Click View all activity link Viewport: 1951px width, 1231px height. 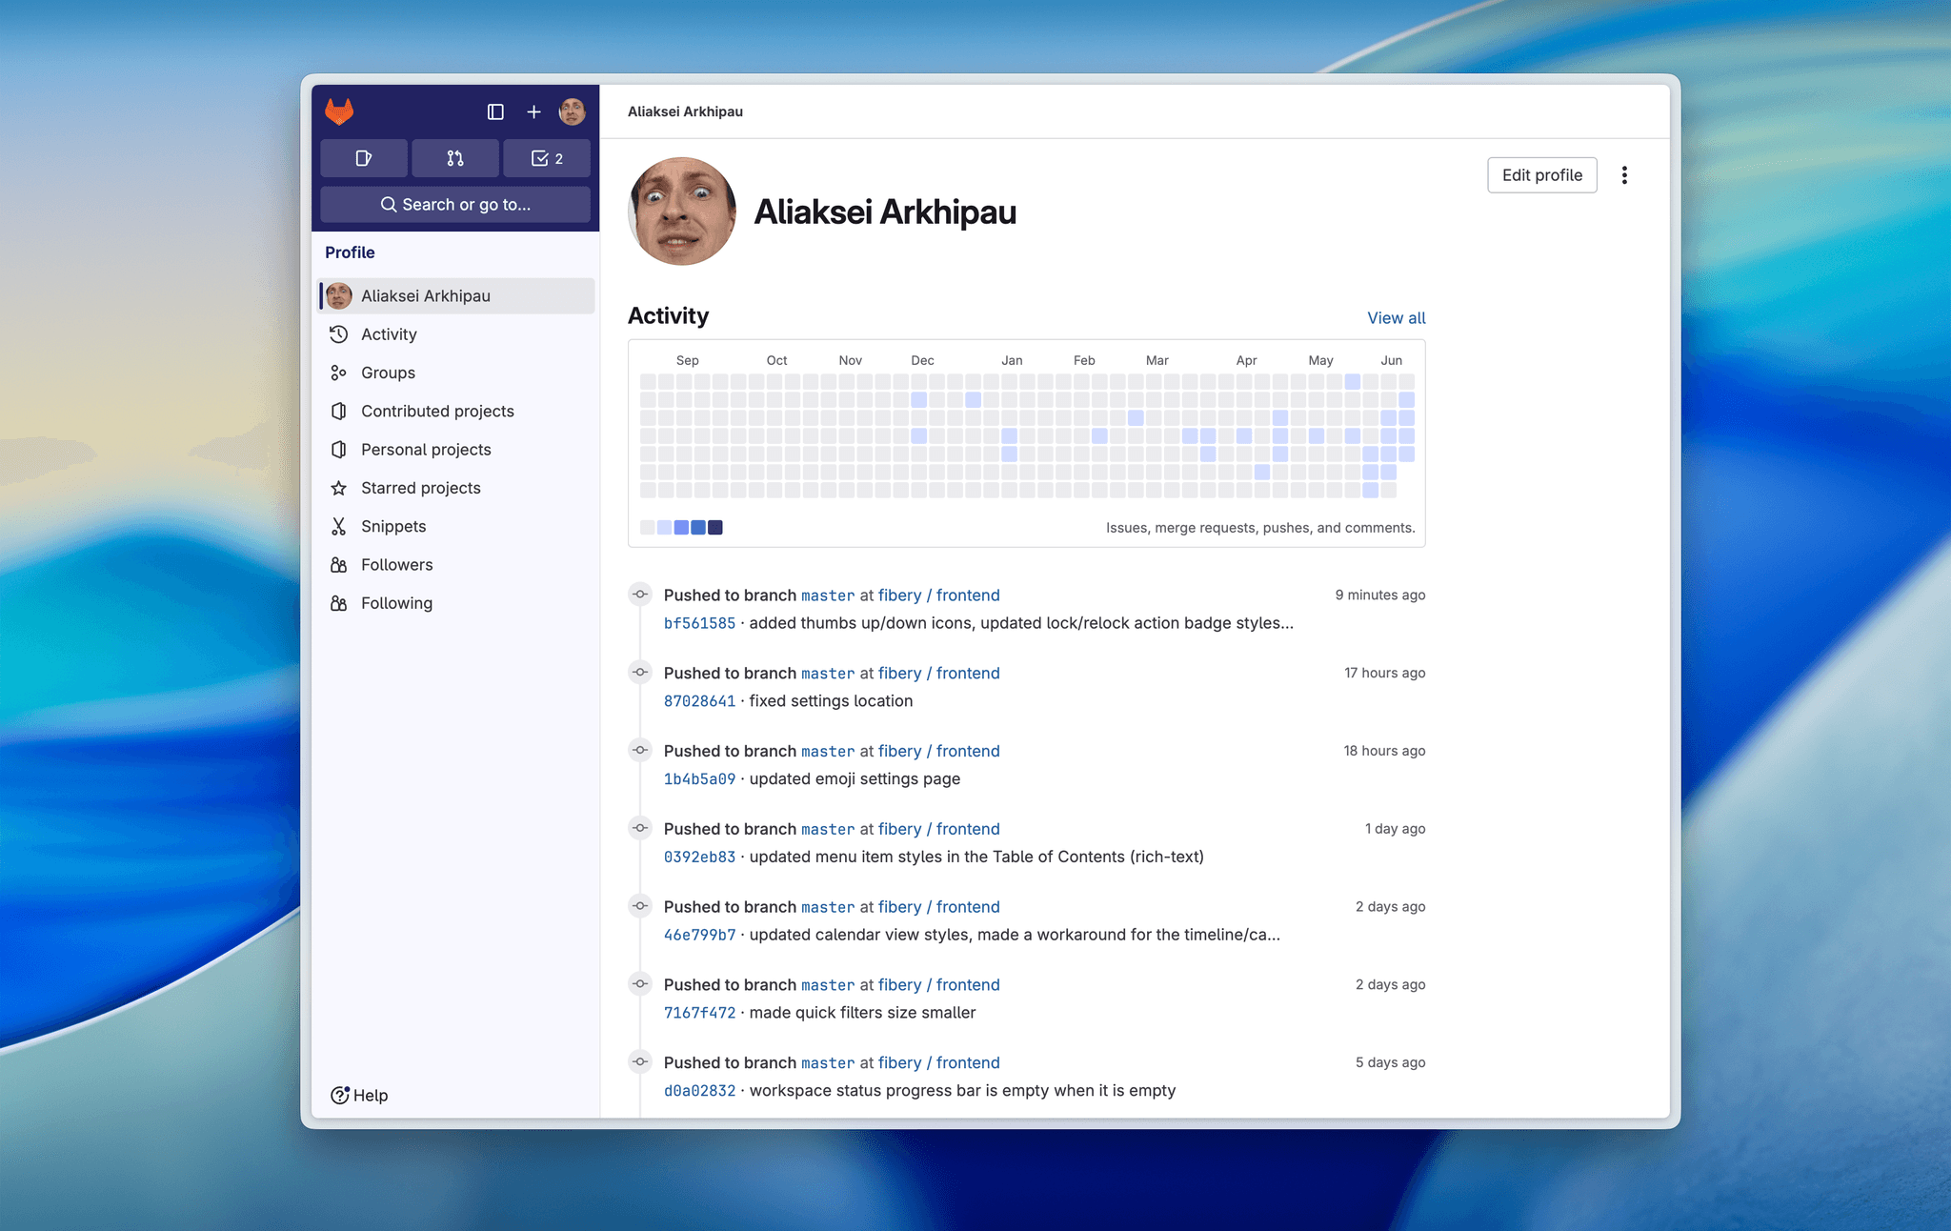pyautogui.click(x=1396, y=318)
